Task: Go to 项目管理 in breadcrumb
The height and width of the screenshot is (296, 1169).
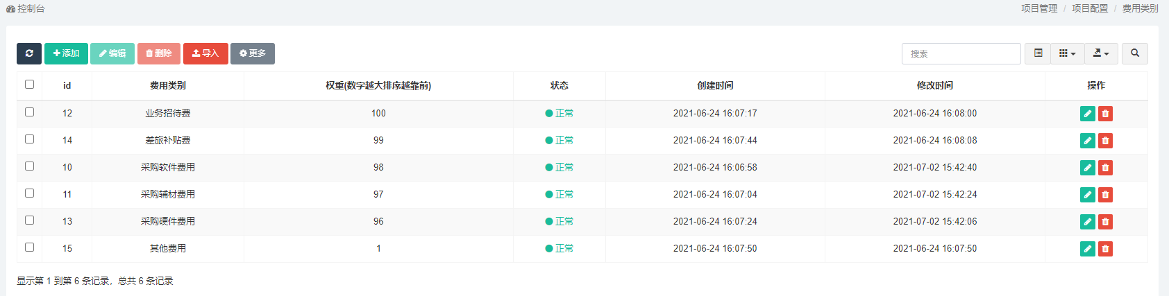Action: pyautogui.click(x=1039, y=8)
